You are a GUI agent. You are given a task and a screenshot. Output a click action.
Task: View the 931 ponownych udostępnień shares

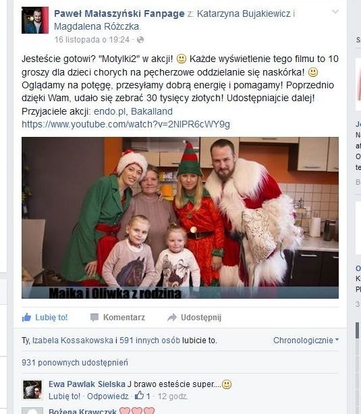pyautogui.click(x=75, y=363)
